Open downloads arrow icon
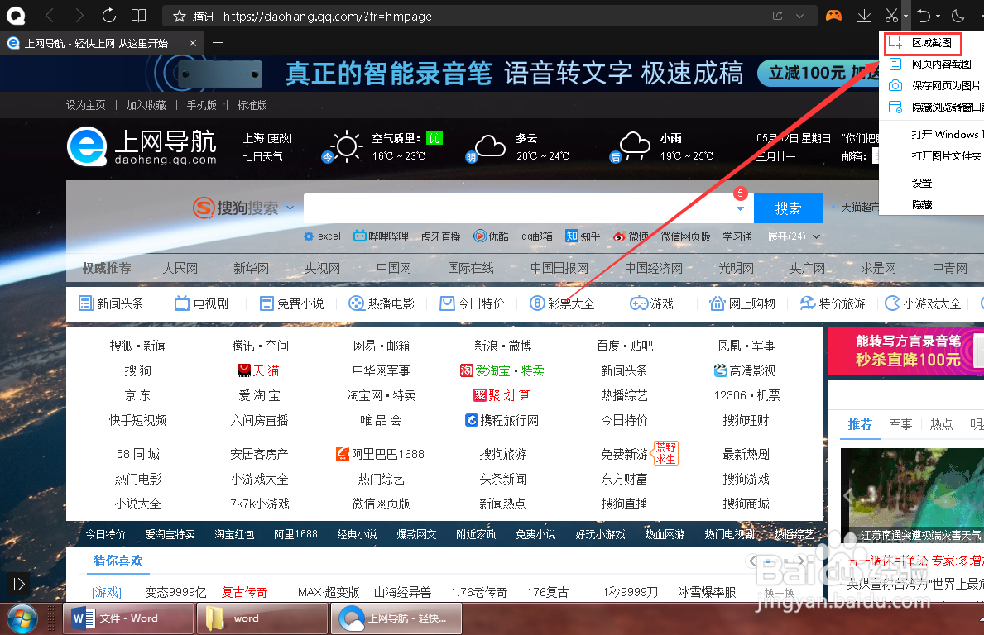Screen dimensions: 984x635 [x=864, y=16]
